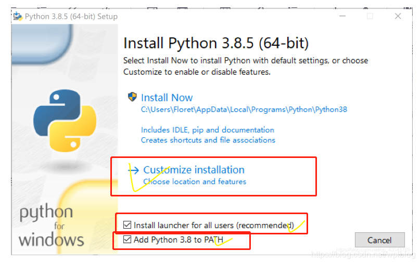Click 'Select Install Now to install Python' description

click(x=246, y=66)
